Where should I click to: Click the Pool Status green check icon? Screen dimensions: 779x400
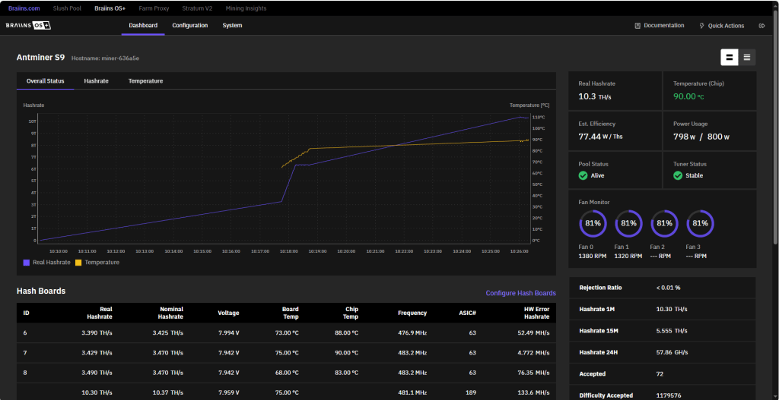click(583, 175)
